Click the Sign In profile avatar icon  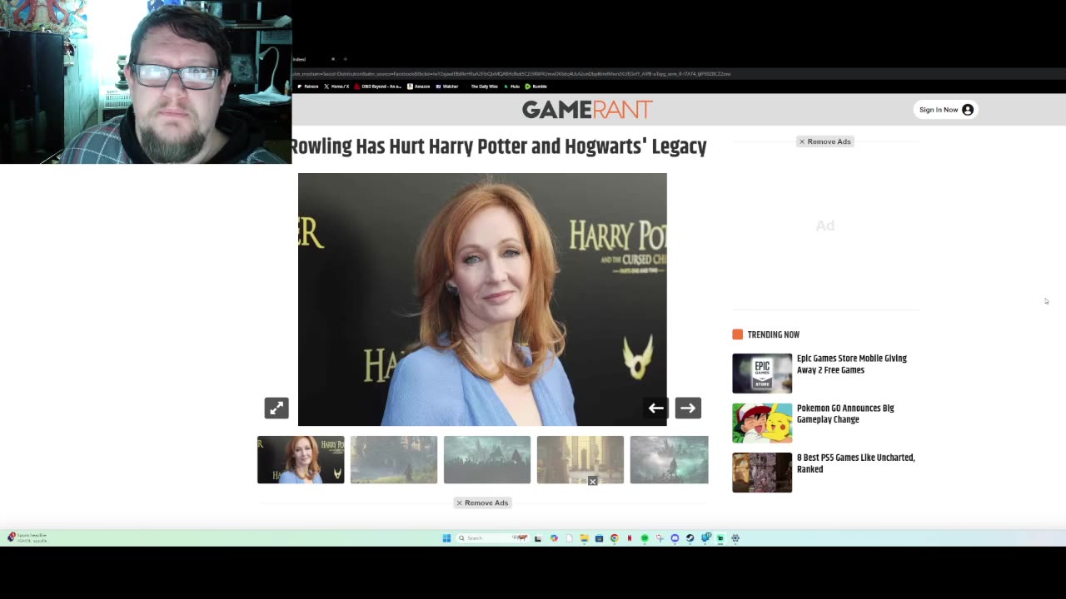click(x=968, y=110)
